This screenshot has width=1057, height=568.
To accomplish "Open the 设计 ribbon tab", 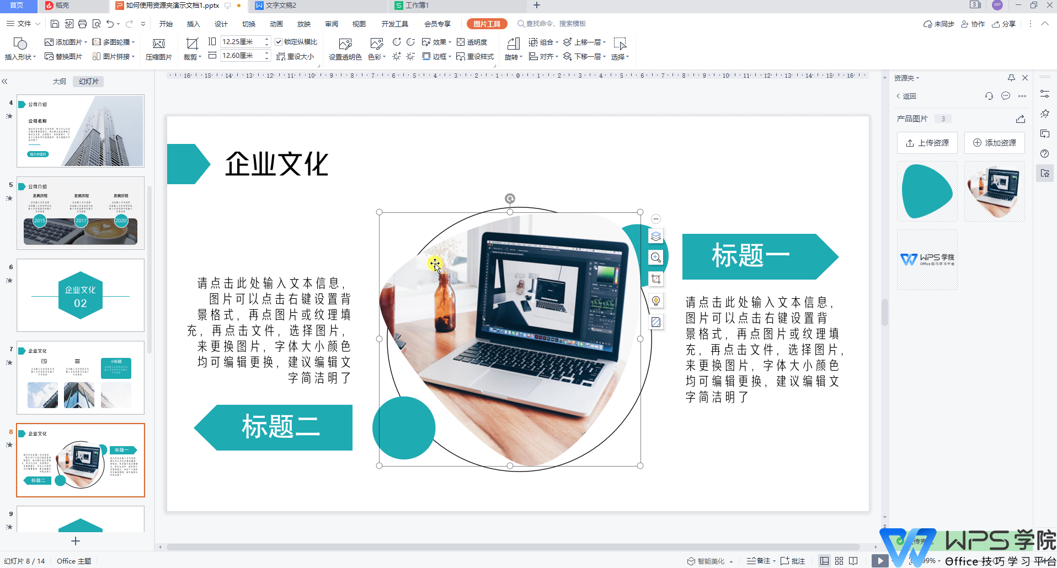I will click(x=221, y=24).
